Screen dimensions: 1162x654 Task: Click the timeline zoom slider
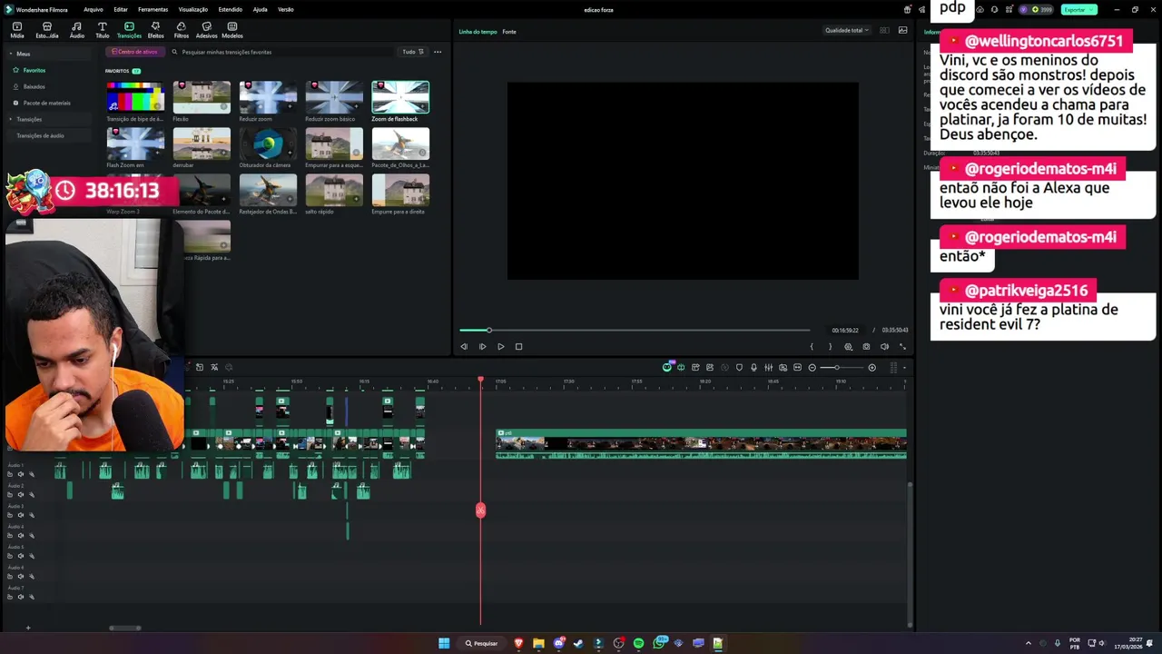tap(842, 367)
